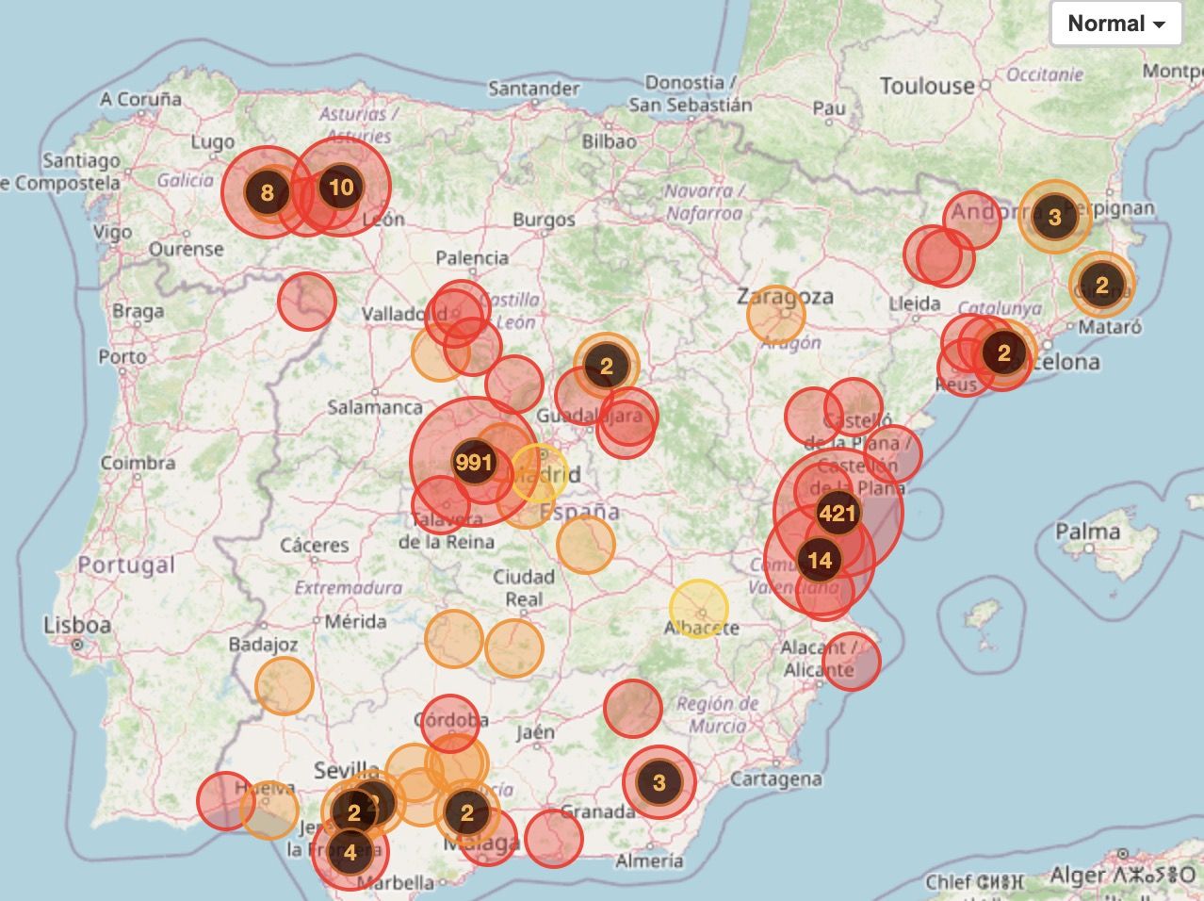Click the 991 cluster marker near Madrid
1204x901 pixels.
click(x=474, y=462)
